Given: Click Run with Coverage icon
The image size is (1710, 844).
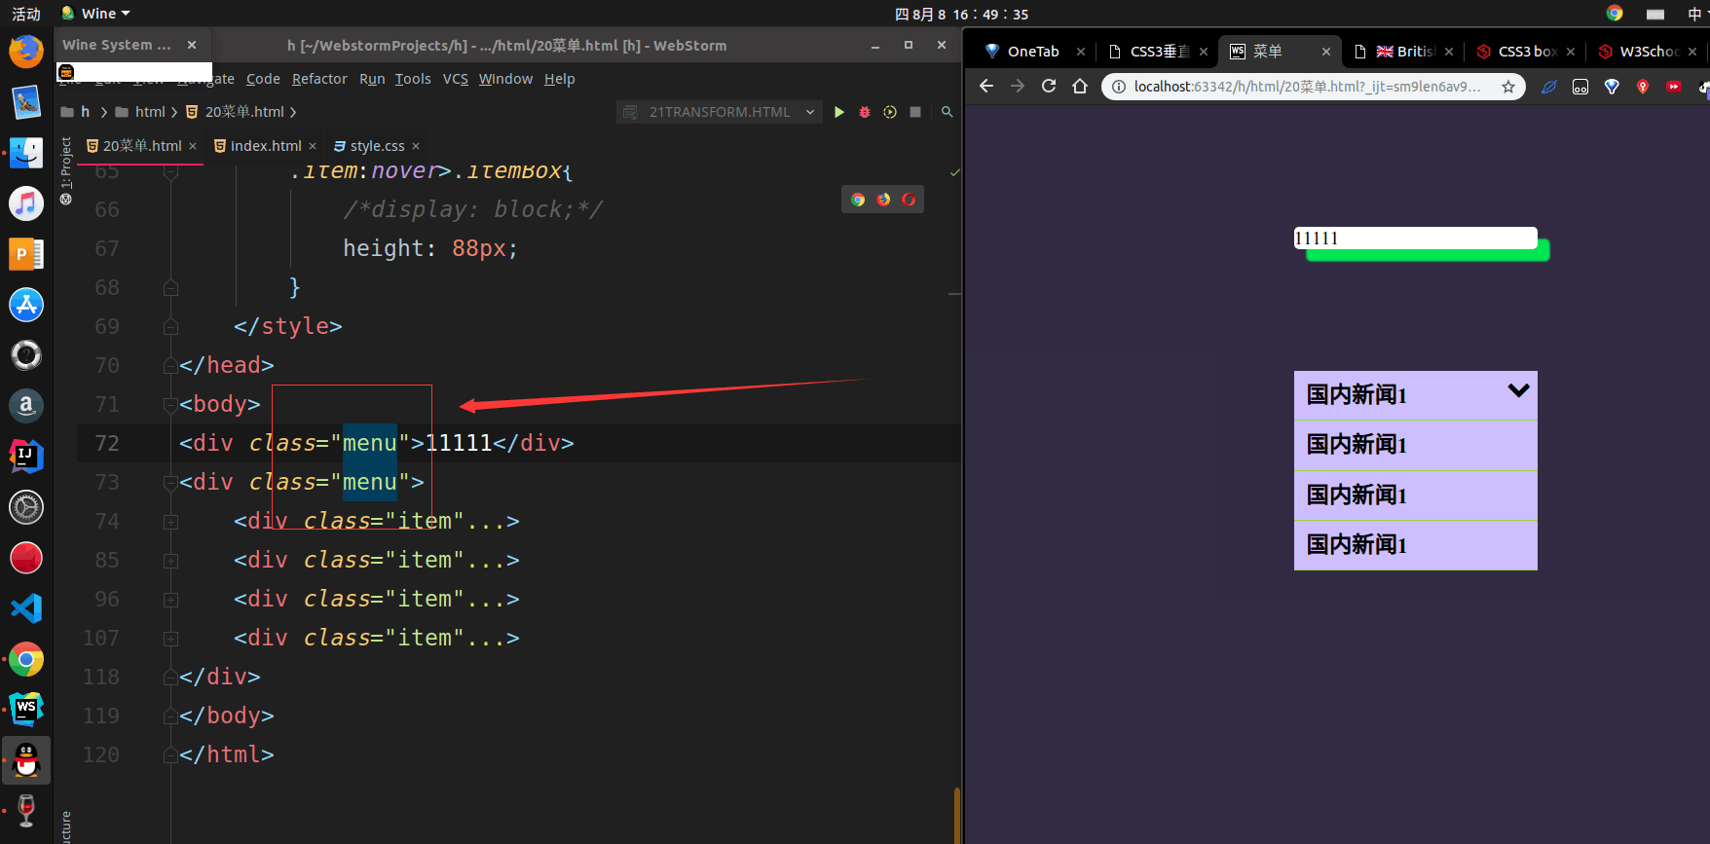Looking at the screenshot, I should point(889,112).
